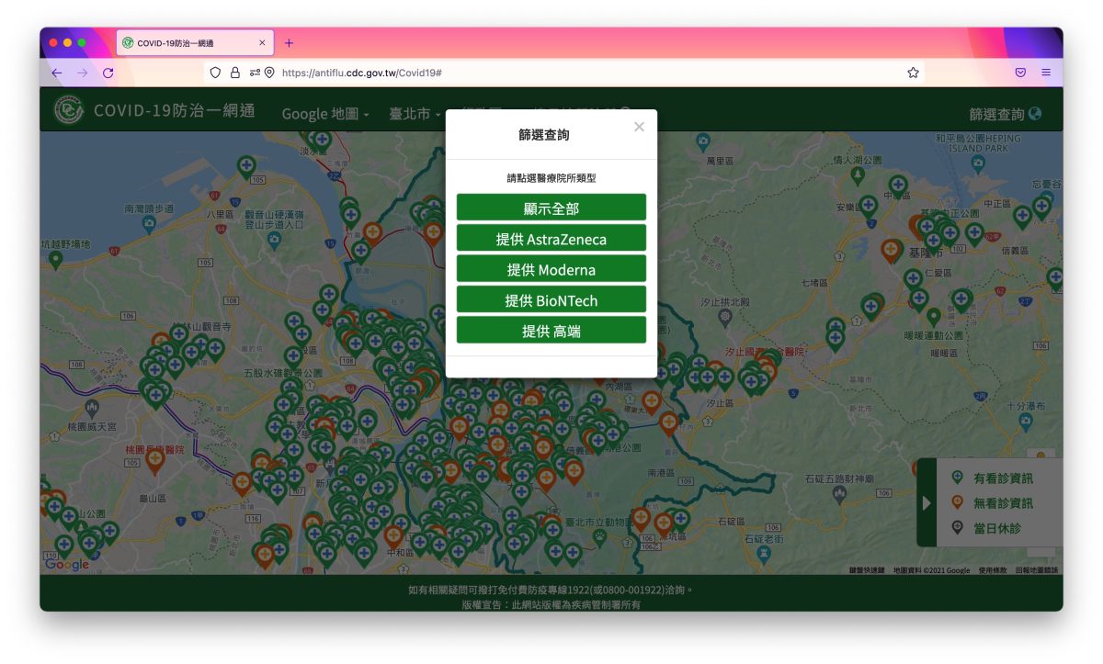Reload the page with the refresh icon
The image size is (1103, 664).
(x=108, y=73)
